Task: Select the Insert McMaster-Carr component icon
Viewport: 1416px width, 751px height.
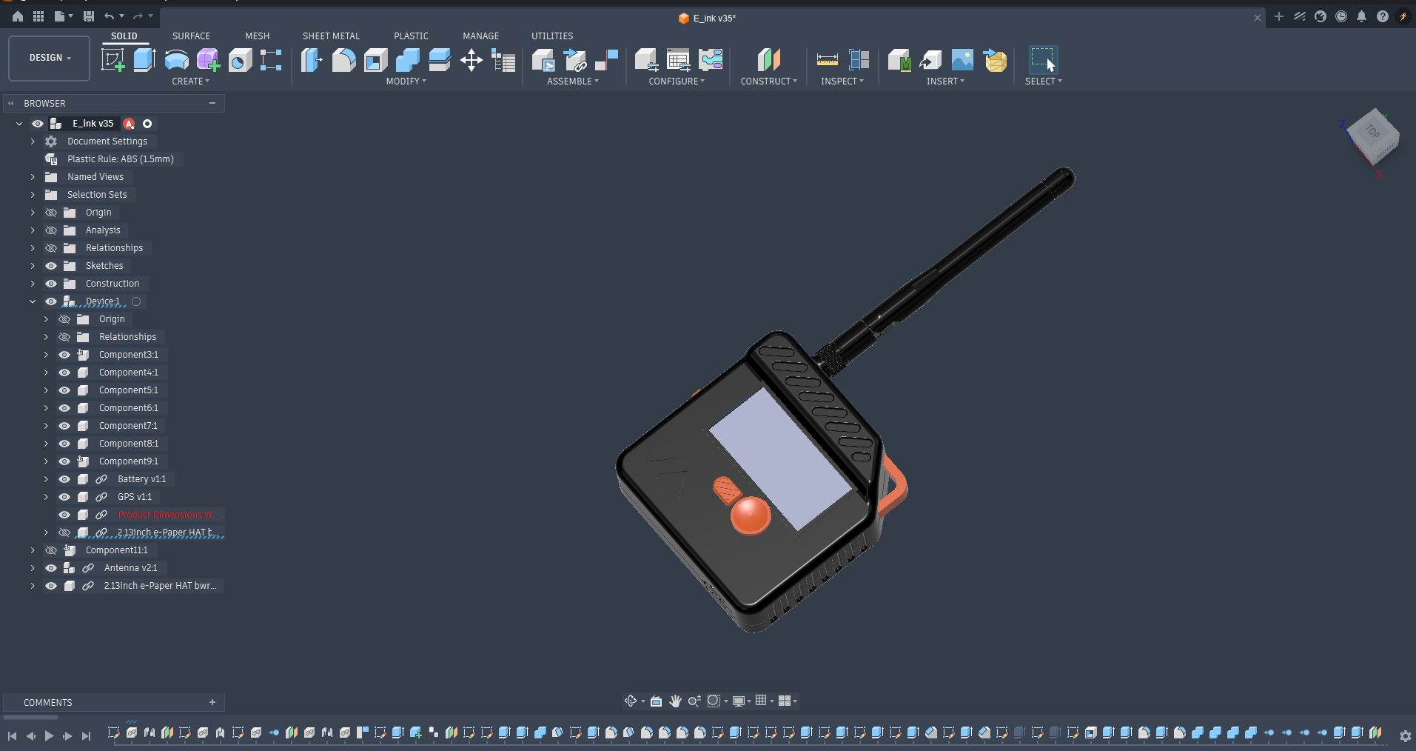Action: pos(899,60)
